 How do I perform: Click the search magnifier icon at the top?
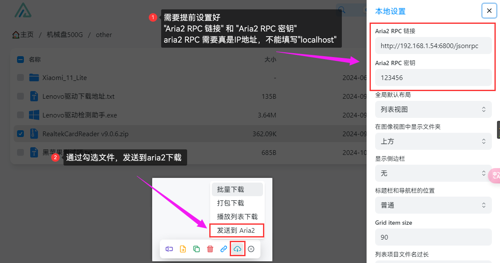coord(341,10)
